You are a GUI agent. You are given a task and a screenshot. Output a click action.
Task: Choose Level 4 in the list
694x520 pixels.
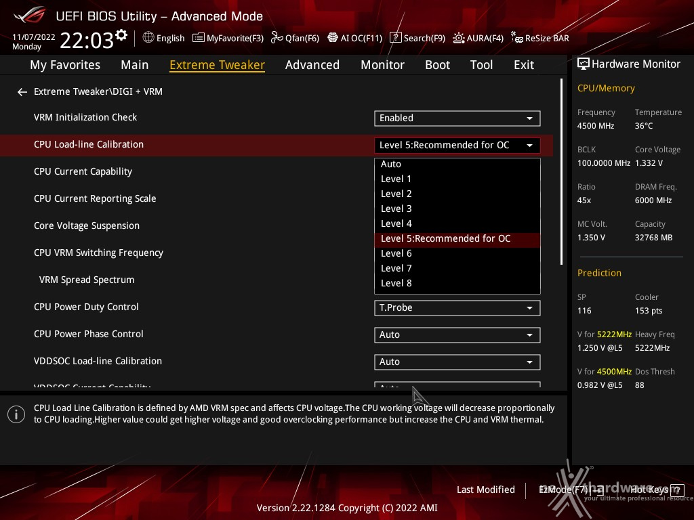(x=457, y=223)
